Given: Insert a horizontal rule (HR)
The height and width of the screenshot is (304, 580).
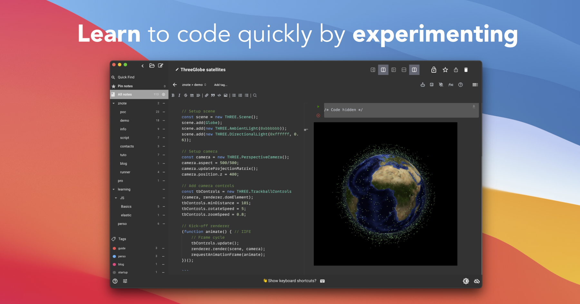Looking at the screenshot, I should click(192, 95).
